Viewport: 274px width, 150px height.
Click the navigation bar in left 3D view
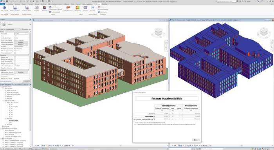click(166, 45)
